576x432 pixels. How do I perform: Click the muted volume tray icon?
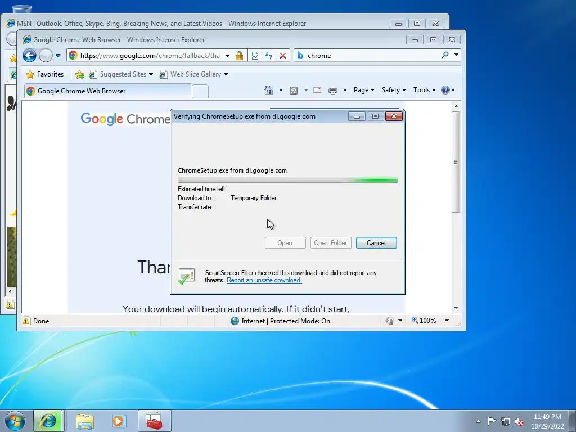click(519, 421)
